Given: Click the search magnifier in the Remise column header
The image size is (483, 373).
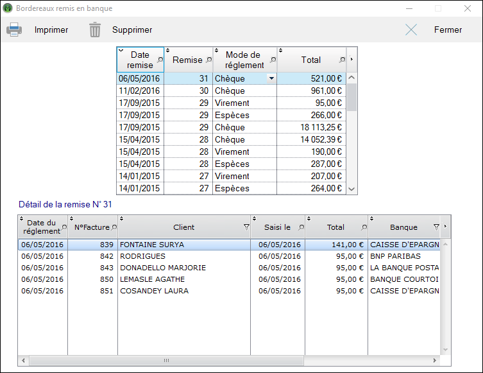Looking at the screenshot, I should pyautogui.click(x=208, y=60).
